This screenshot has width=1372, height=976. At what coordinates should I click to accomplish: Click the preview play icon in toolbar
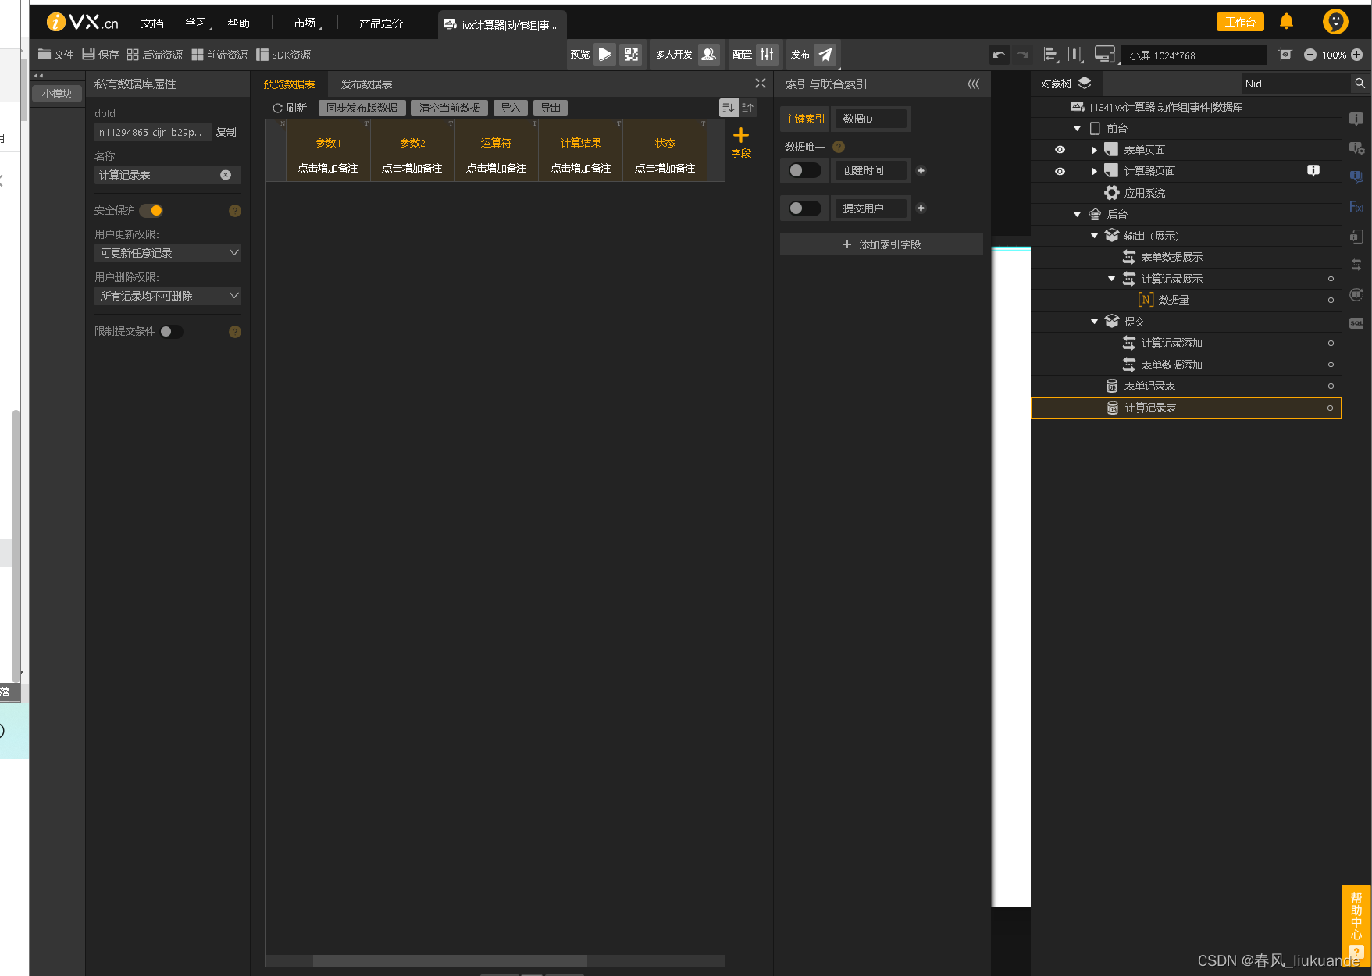point(605,55)
